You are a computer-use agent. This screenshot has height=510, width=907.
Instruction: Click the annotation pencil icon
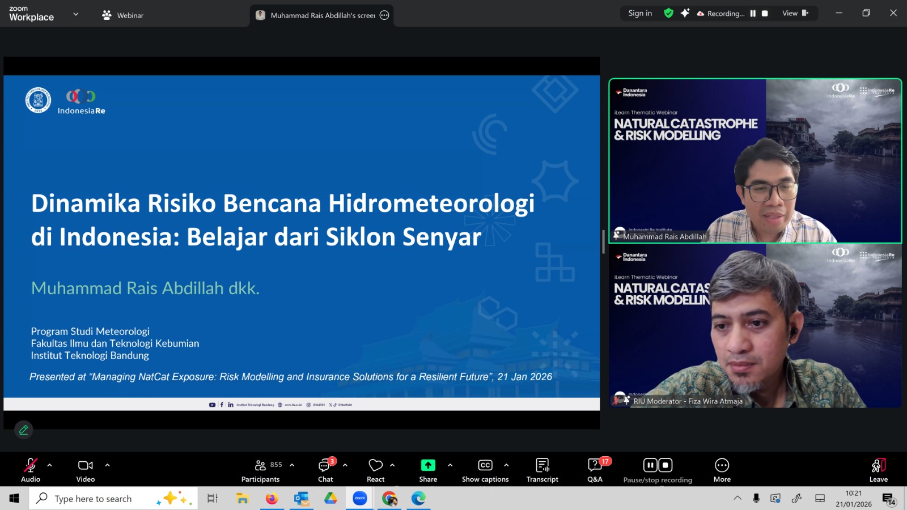pos(24,430)
